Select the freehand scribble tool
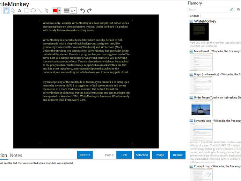This screenshot has height=181, width=241. click(46, 10)
